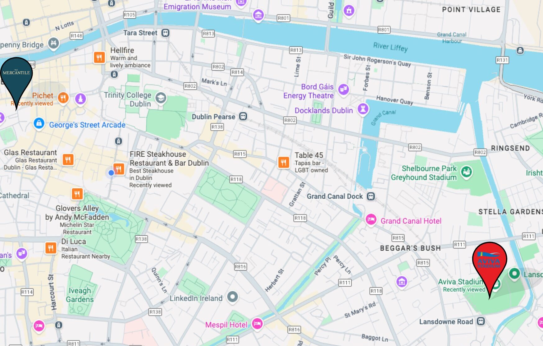543x346 pixels.
Task: Click the FIRE Steakhouse restaurant label
Action: [169, 159]
